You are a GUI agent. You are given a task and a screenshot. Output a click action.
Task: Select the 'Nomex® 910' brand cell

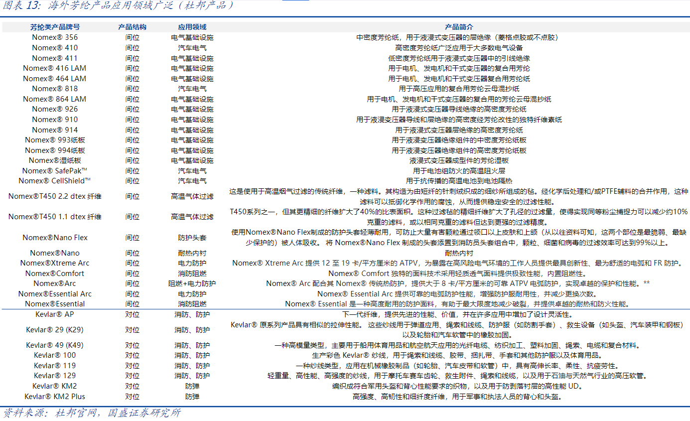click(x=55, y=120)
